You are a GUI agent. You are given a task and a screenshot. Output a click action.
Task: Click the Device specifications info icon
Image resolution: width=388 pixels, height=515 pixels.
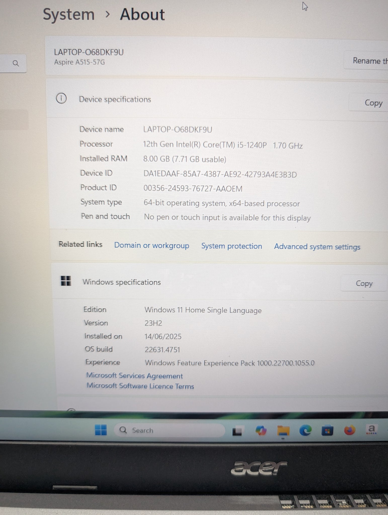coord(61,98)
